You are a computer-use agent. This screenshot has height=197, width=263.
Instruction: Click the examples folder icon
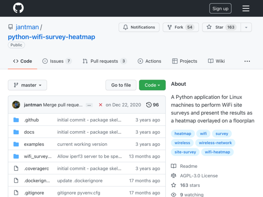click(16, 144)
